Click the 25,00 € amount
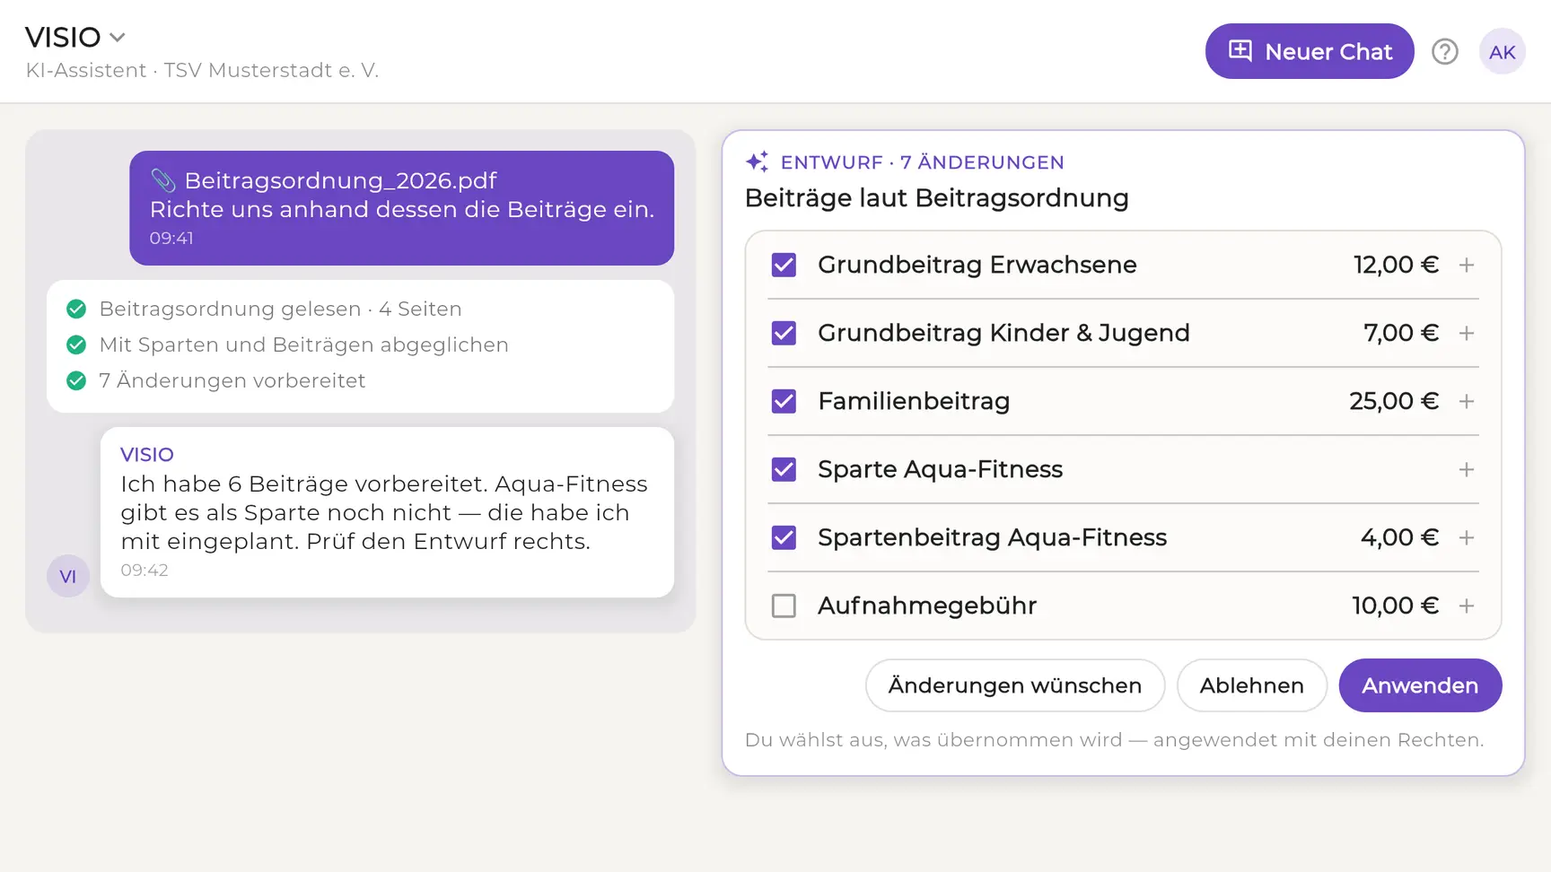Screen dimensions: 1551x872 pos(1394,401)
